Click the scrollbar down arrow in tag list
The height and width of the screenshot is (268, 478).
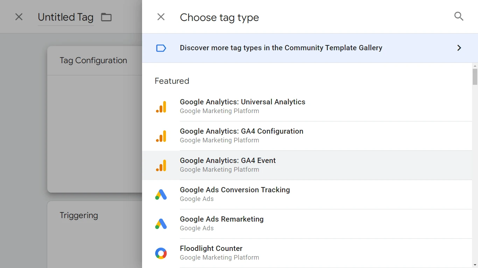(475, 265)
